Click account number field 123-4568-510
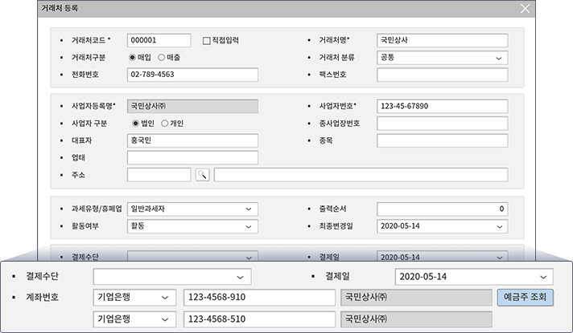 pos(259,319)
